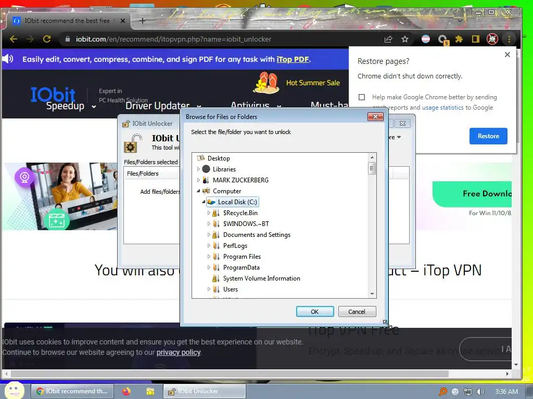Click the magnifier extension icon with badge
Viewport: 533px width, 399px height.
coord(442,39)
